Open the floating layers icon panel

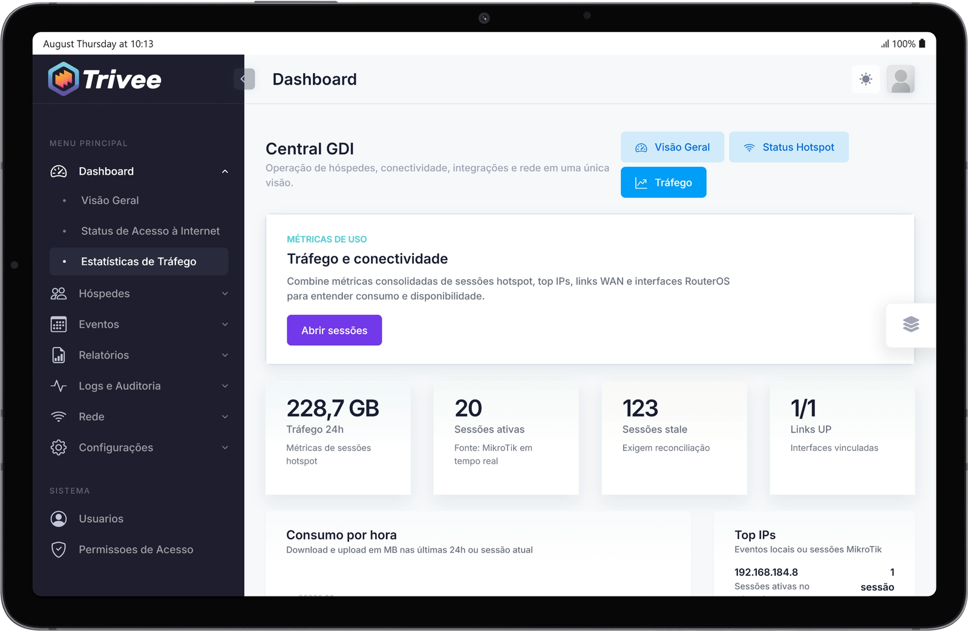pos(911,325)
